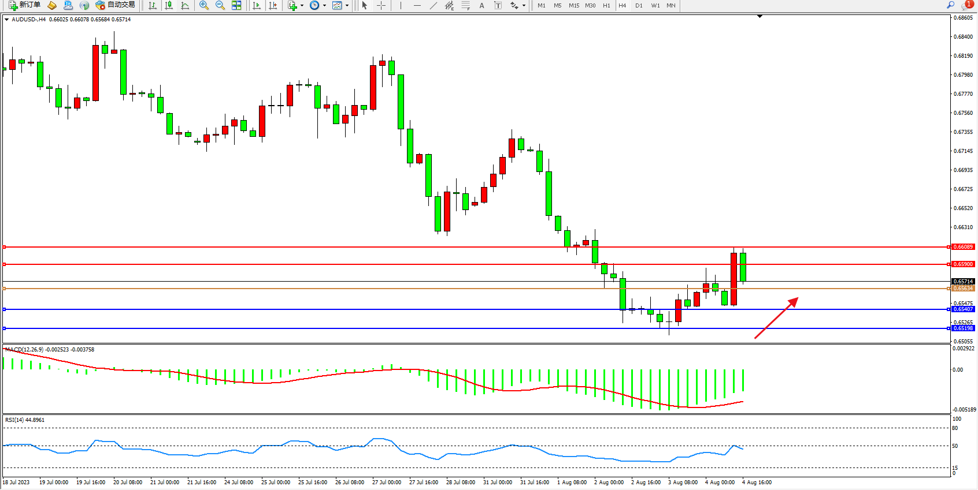
Task: Expand the indicators list dropdown arrow
Action: pos(302,6)
